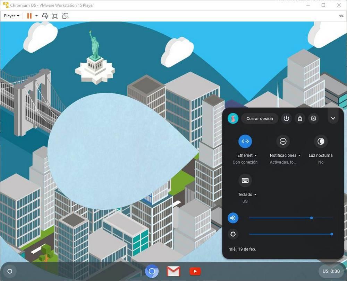Open keyboard input options icon
The height and width of the screenshot is (281, 347).
[x=245, y=180]
